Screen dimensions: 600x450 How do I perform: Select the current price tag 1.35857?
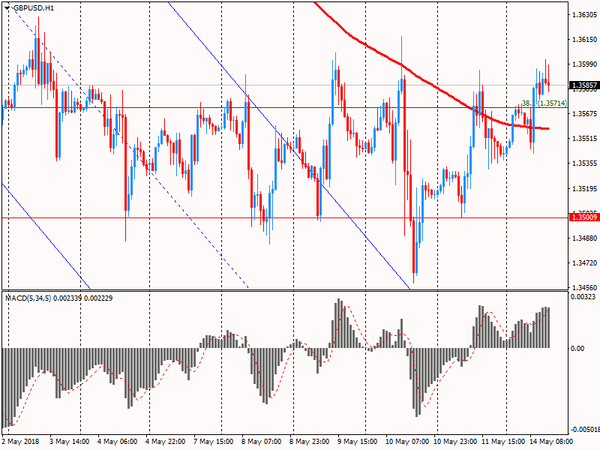[x=583, y=85]
